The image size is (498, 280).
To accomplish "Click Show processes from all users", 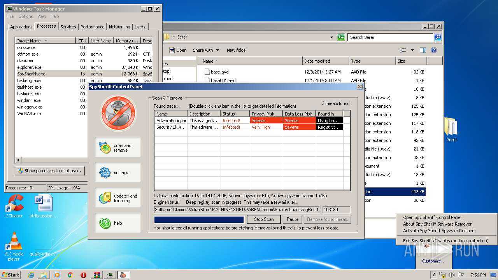I will pyautogui.click(x=49, y=171).
